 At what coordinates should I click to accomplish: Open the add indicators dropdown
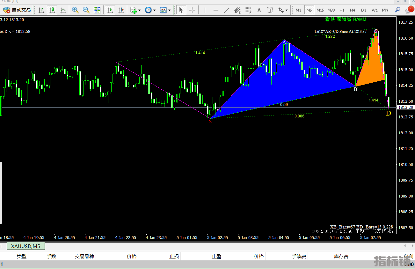(x=135, y=10)
